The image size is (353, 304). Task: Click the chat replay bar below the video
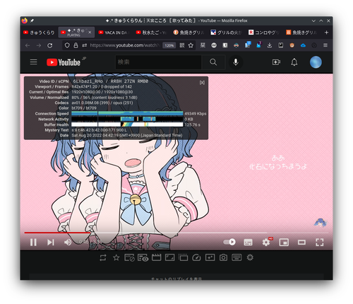[176, 277]
